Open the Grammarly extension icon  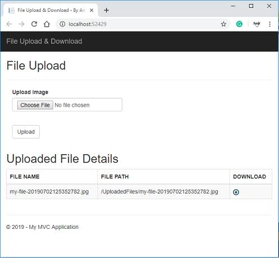pyautogui.click(x=239, y=24)
